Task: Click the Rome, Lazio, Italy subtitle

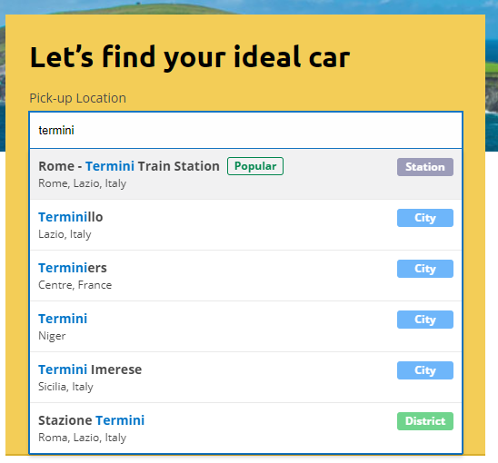Action: [x=83, y=183]
